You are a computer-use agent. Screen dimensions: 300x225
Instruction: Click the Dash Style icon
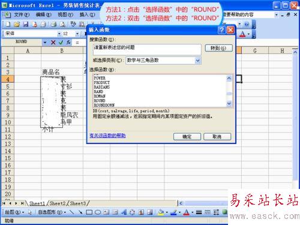pos(208,212)
